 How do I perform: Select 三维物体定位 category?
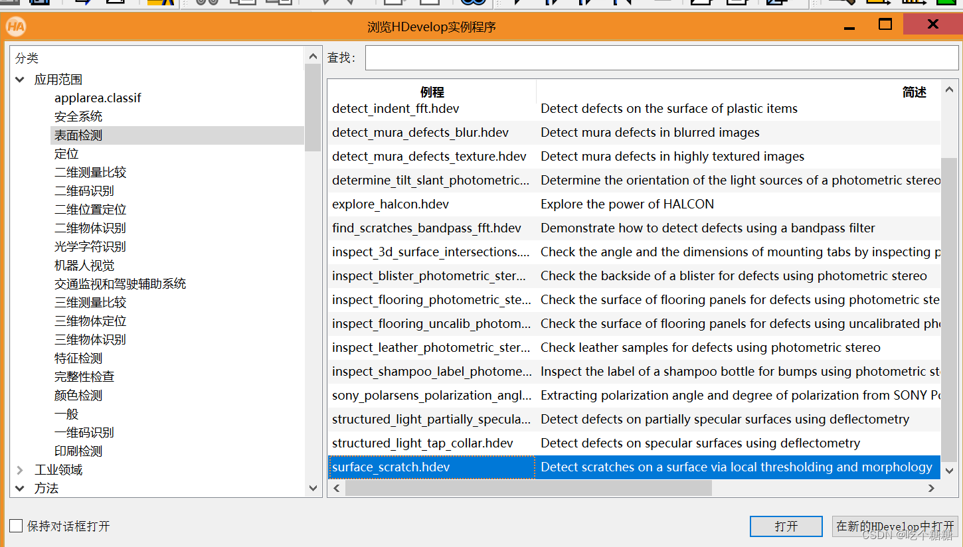90,321
